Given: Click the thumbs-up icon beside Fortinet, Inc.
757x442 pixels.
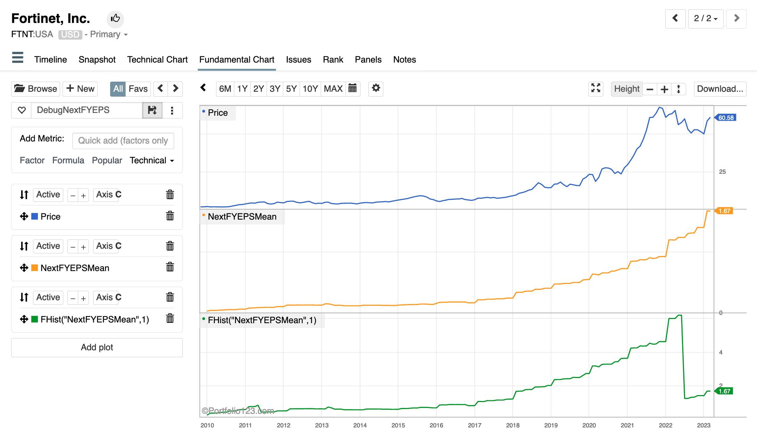Looking at the screenshot, I should [115, 18].
